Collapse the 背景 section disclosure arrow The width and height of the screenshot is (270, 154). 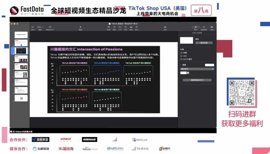point(181,65)
